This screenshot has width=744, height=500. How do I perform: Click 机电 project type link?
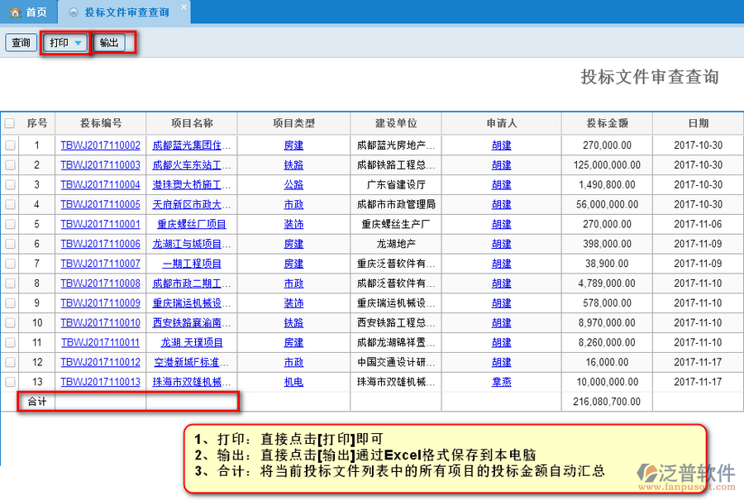point(293,382)
